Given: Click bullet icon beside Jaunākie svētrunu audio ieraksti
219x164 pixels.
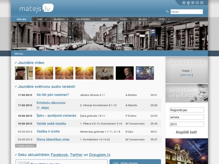Looking at the screenshot, I should click(16, 86).
